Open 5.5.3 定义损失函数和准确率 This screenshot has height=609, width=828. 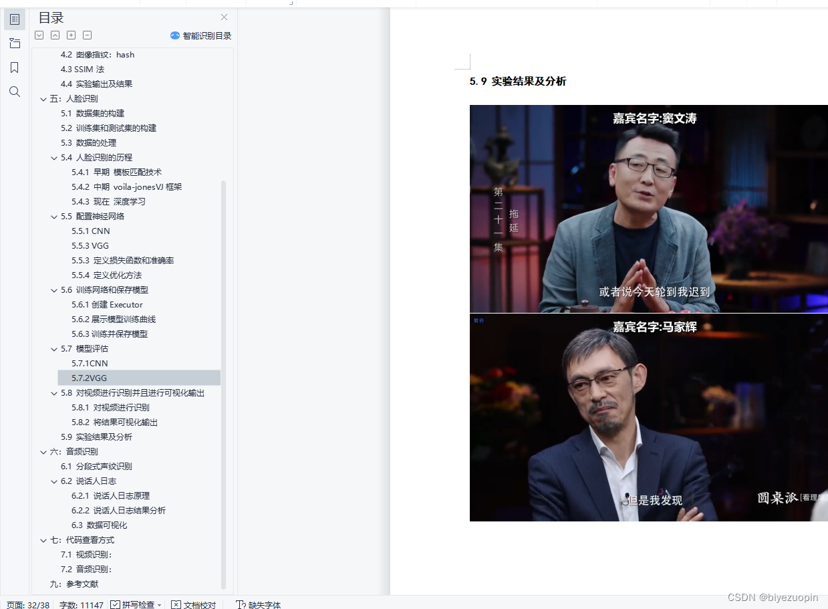point(122,261)
